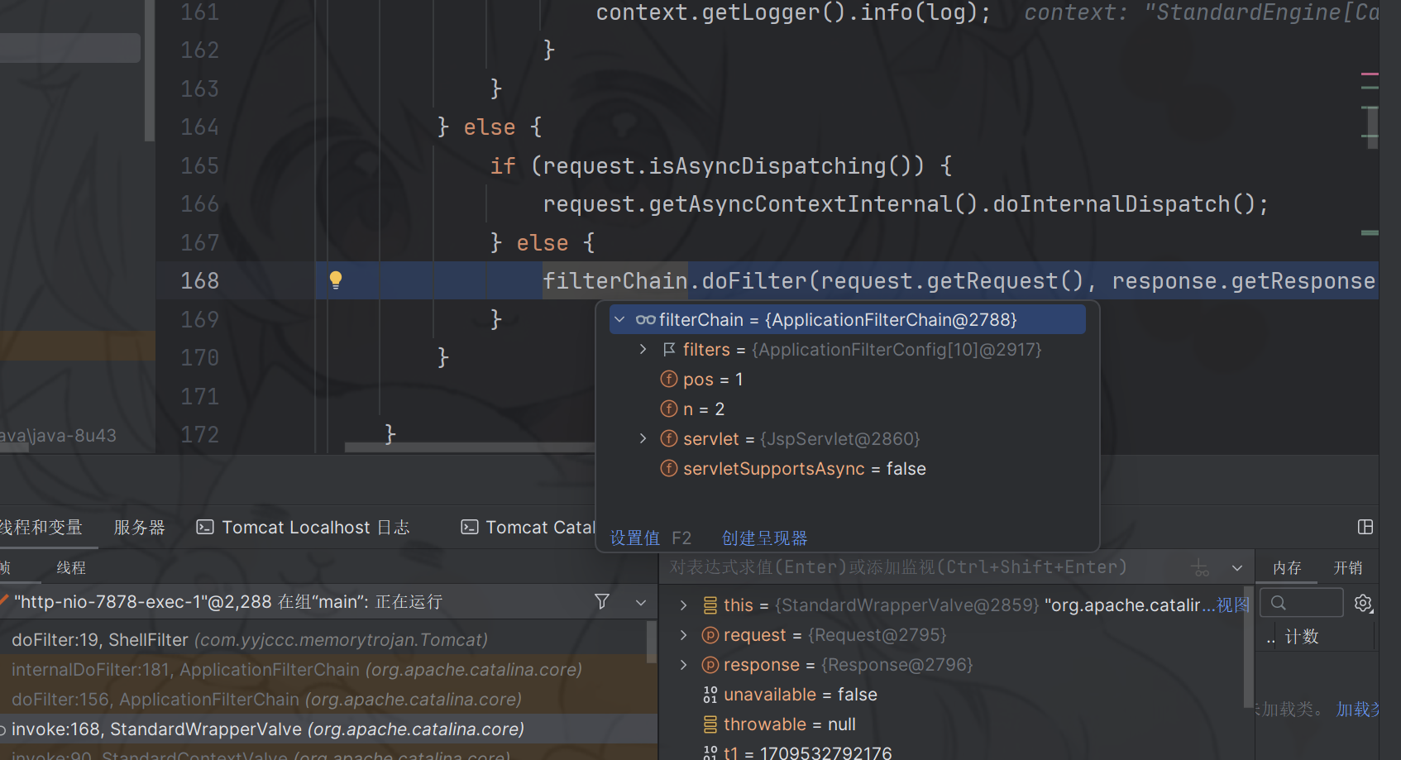The width and height of the screenshot is (1401, 760).
Task: Collapse the filterChain node in popup
Action: pyautogui.click(x=619, y=320)
